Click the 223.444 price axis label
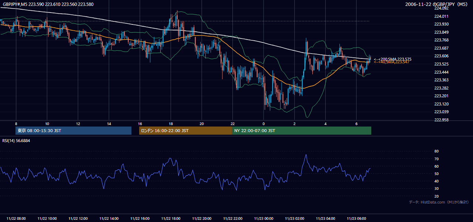Viewport: 473px width, 222px height. [x=441, y=72]
